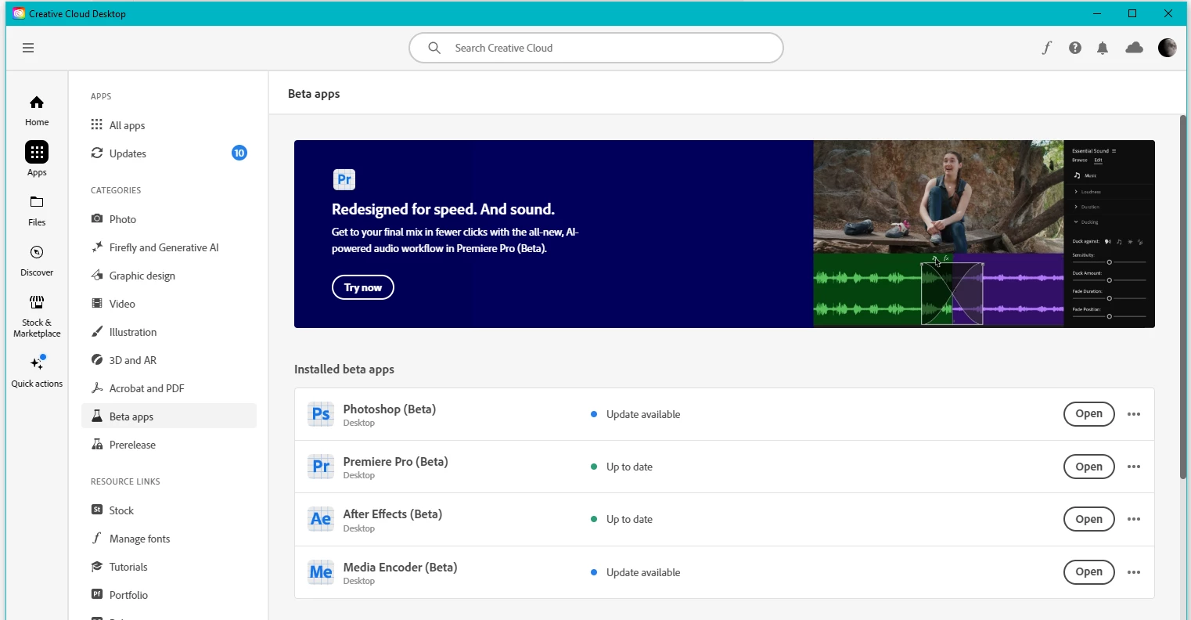Screen dimensions: 1191x620
Task: Click the vertical scrollbar of main panel
Action: click(1183, 297)
